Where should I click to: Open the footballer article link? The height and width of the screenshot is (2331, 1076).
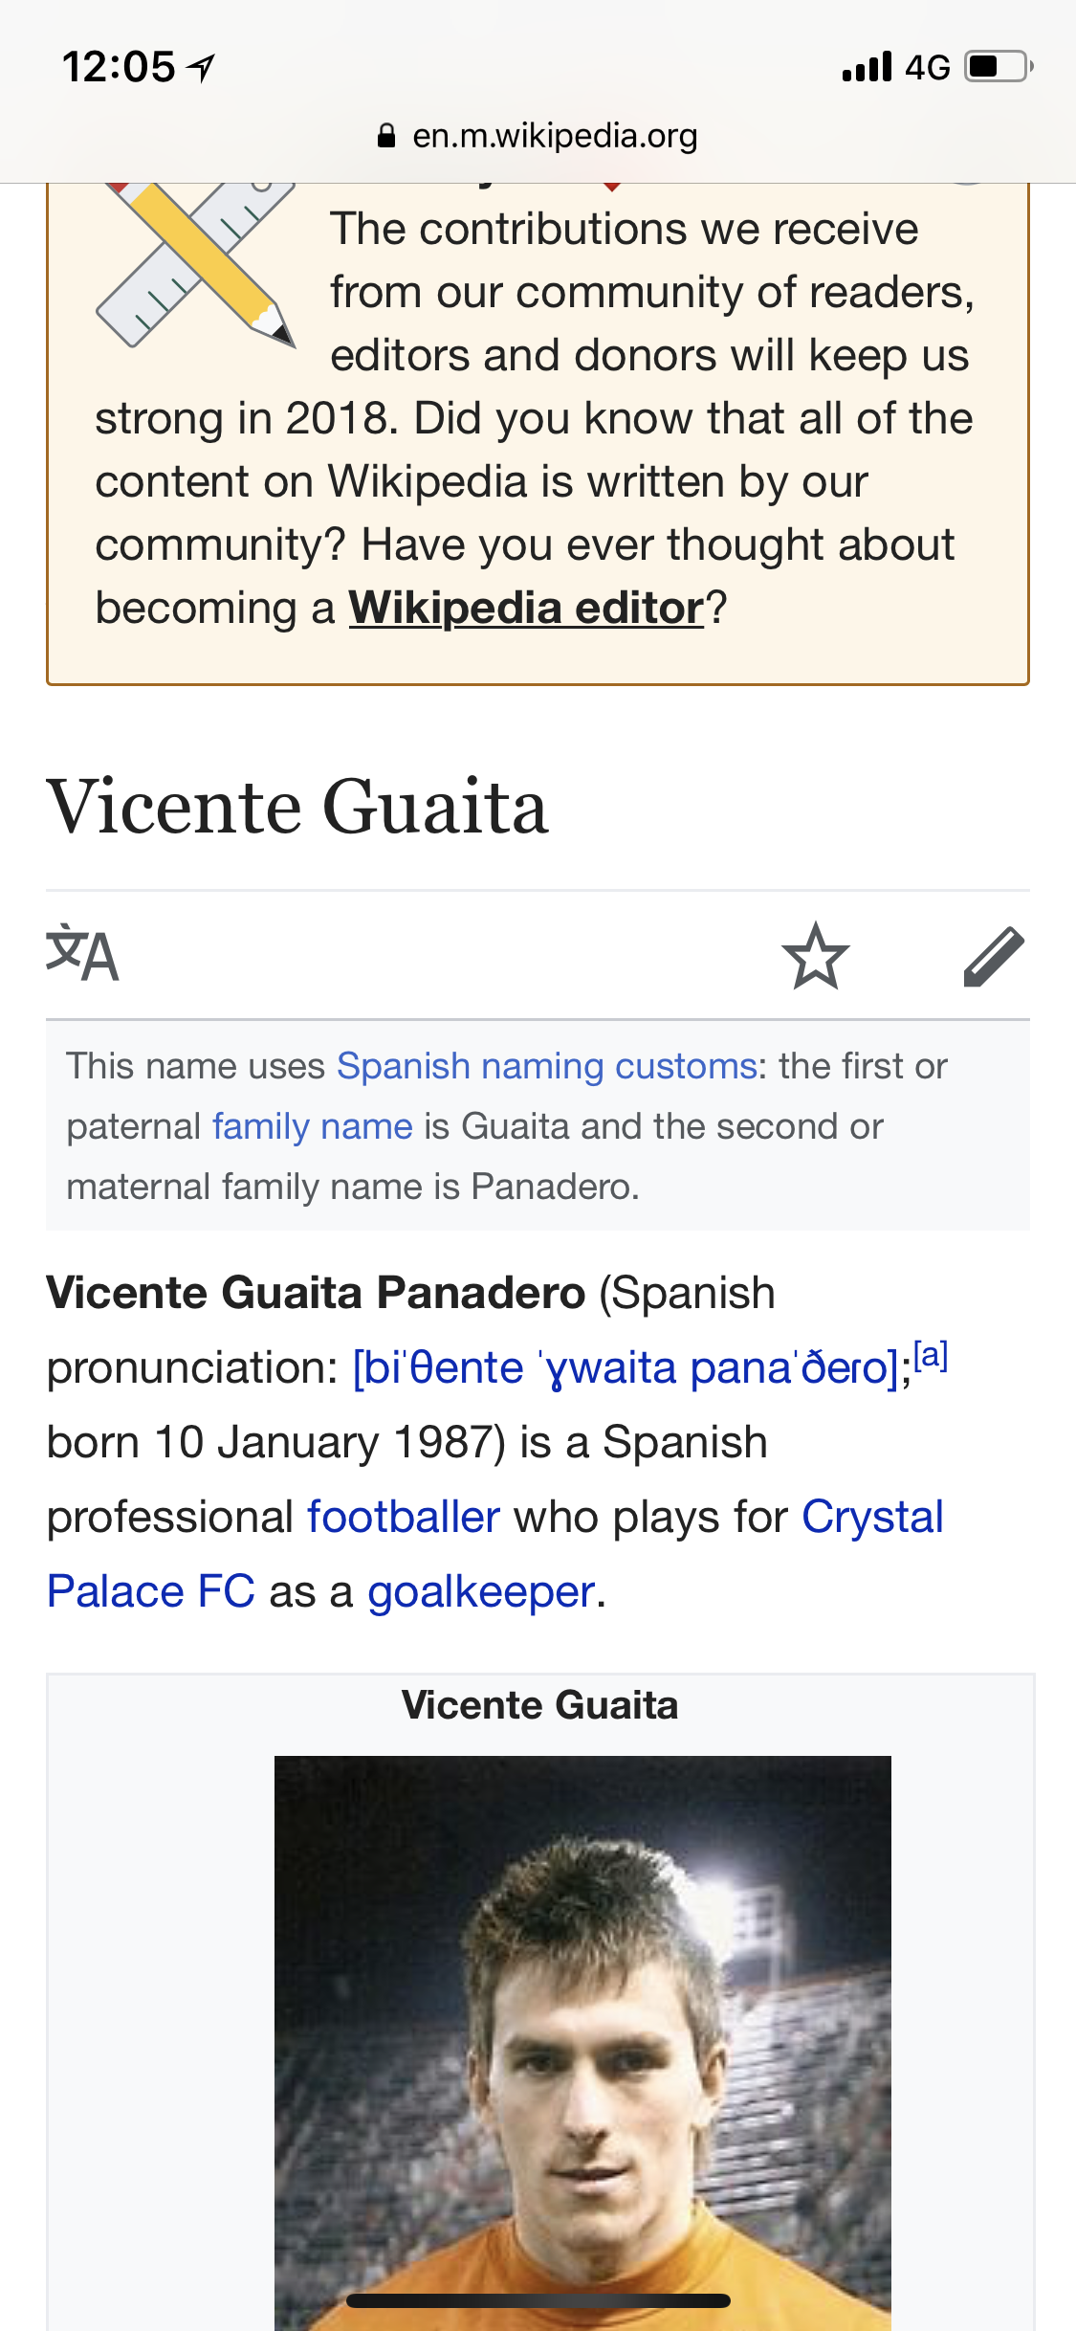[x=403, y=1517]
